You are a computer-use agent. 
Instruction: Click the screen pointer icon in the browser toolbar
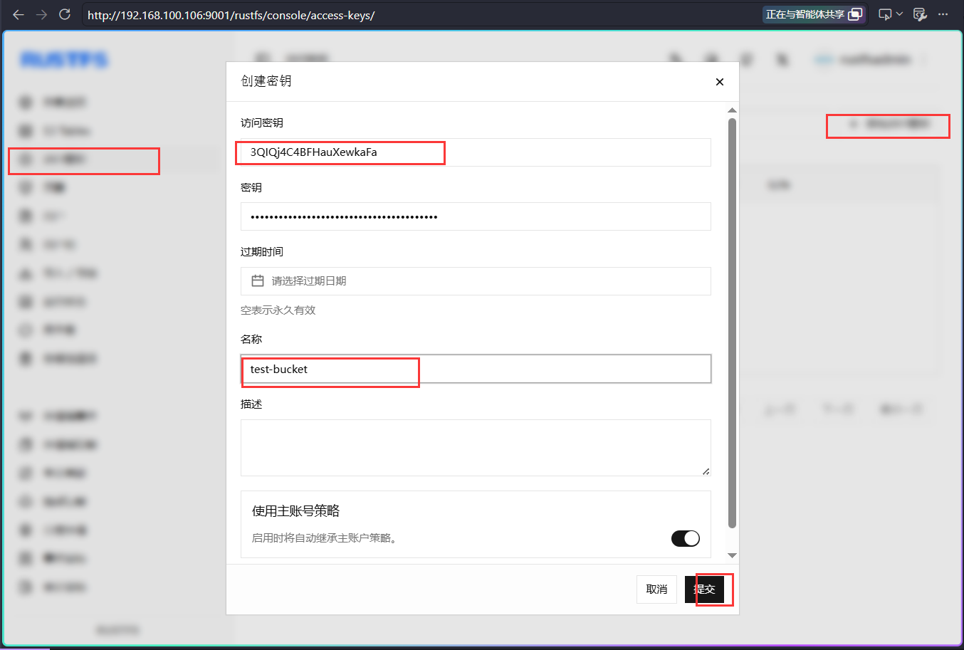(885, 14)
